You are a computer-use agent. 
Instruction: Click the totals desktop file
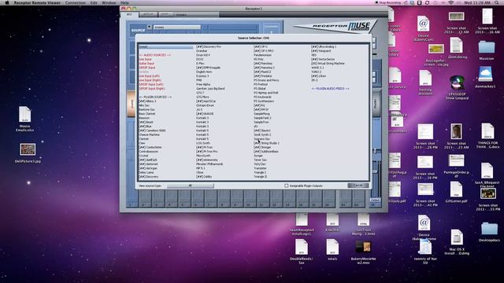click(332, 250)
